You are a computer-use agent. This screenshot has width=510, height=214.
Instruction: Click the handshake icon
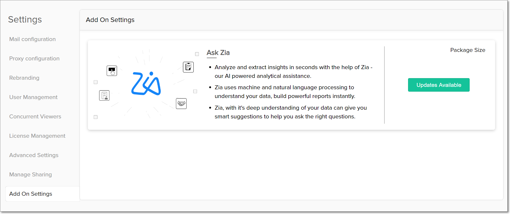tap(181, 104)
